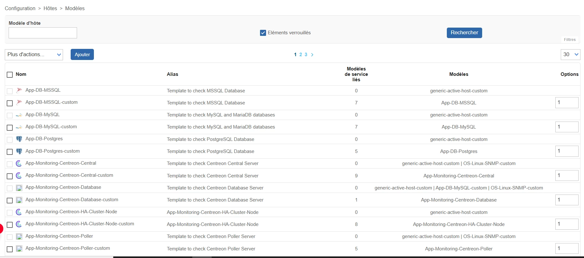The height and width of the screenshot is (258, 584).
Task: Click the App-DB-MSSQL-custom row icon
Action: tap(19, 102)
